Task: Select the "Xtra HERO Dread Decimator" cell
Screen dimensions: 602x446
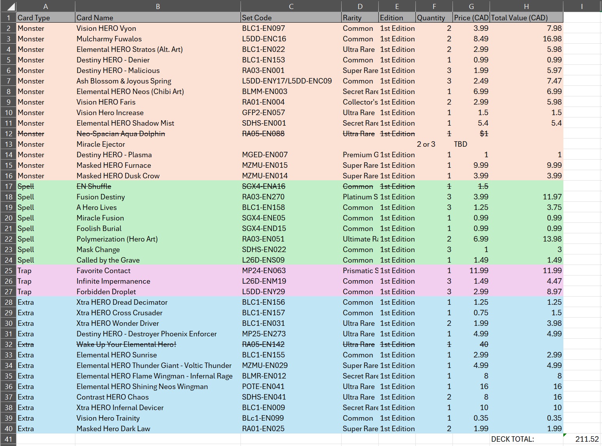Action: (158, 302)
